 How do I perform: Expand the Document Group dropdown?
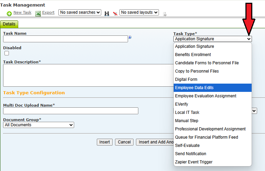[38, 125]
